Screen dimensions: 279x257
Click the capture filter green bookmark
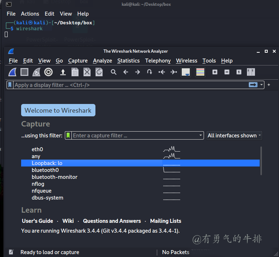pyautogui.click(x=68, y=136)
